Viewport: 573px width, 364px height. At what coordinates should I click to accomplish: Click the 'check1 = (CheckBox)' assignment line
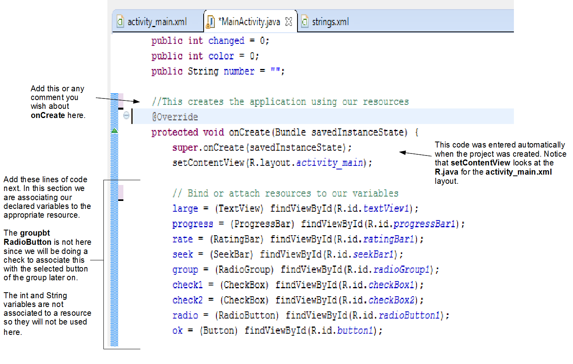298,285
